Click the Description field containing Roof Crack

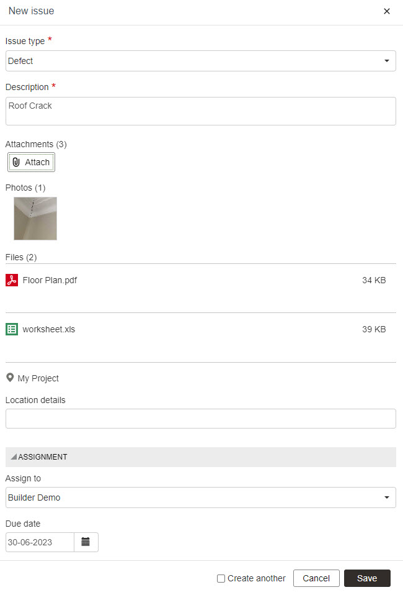click(x=201, y=111)
